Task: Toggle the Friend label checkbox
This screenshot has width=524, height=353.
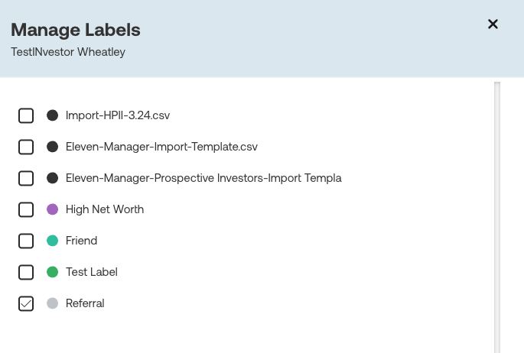Action: (x=26, y=241)
